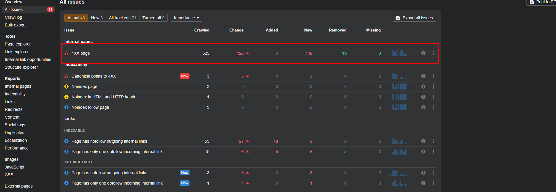Open the Images report
The height and width of the screenshot is (192, 556).
pos(12,159)
